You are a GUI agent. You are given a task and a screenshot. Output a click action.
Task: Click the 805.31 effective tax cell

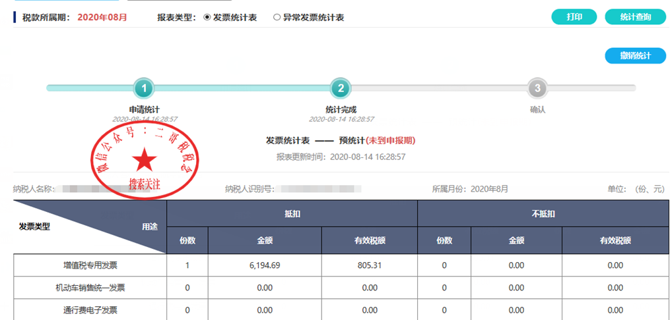[370, 265]
